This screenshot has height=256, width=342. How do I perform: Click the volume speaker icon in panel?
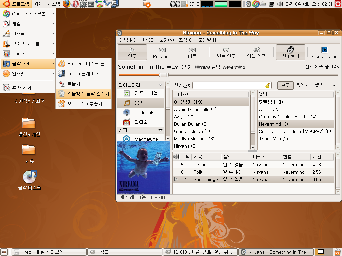click(x=280, y=4)
